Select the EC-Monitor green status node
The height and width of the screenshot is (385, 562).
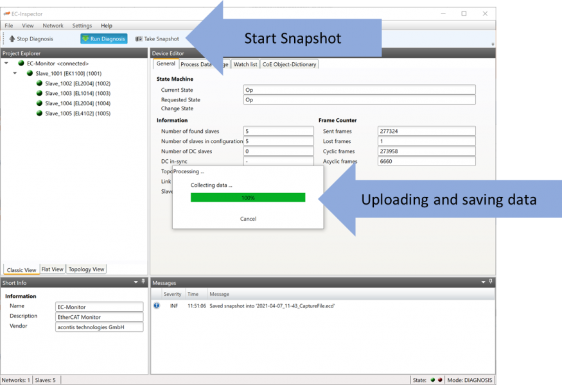tap(21, 64)
